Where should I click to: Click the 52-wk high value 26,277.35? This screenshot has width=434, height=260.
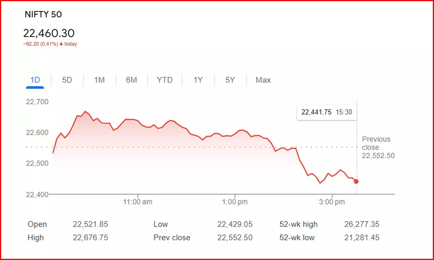[x=362, y=224]
